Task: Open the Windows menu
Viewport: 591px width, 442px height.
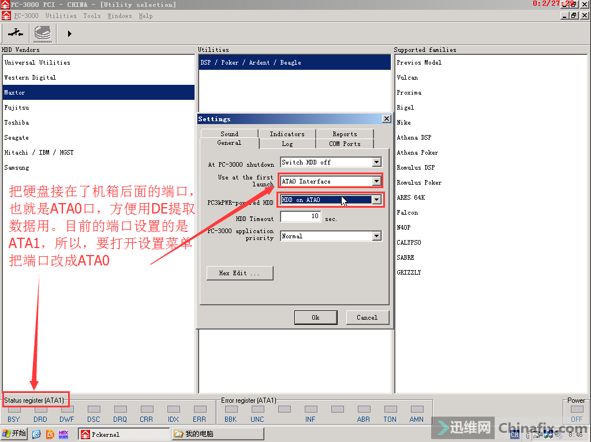Action: point(119,16)
